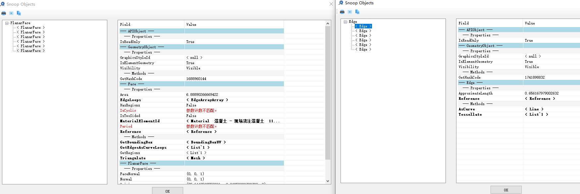Screen dimensions: 580x194
Task: Select the blue highlighted Edge child node
Action: point(363,26)
